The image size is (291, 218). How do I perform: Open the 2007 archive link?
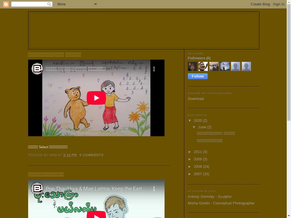[198, 174]
